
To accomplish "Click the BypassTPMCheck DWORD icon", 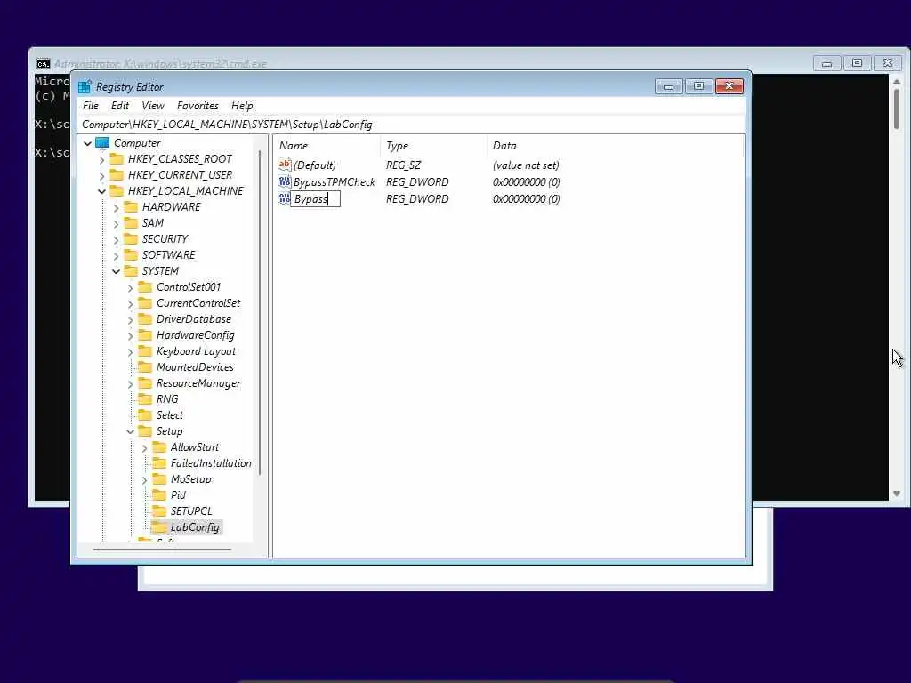I will [x=284, y=181].
